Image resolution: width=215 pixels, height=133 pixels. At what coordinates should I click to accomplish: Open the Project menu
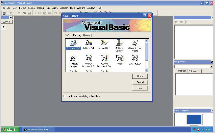click(22, 8)
